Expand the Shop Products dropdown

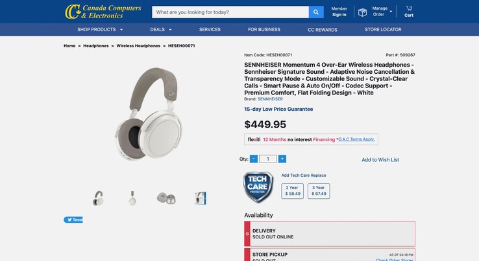(x=121, y=30)
